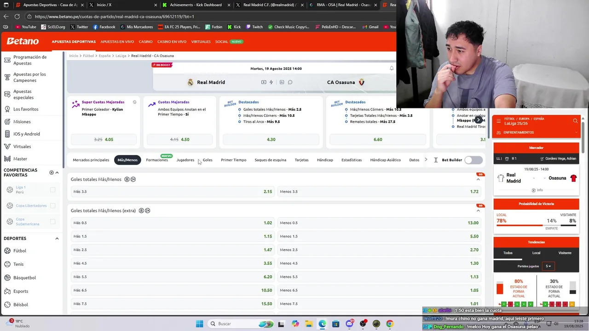
Task: Open Virtuales in the left sidebar
Action: pyautogui.click(x=22, y=146)
